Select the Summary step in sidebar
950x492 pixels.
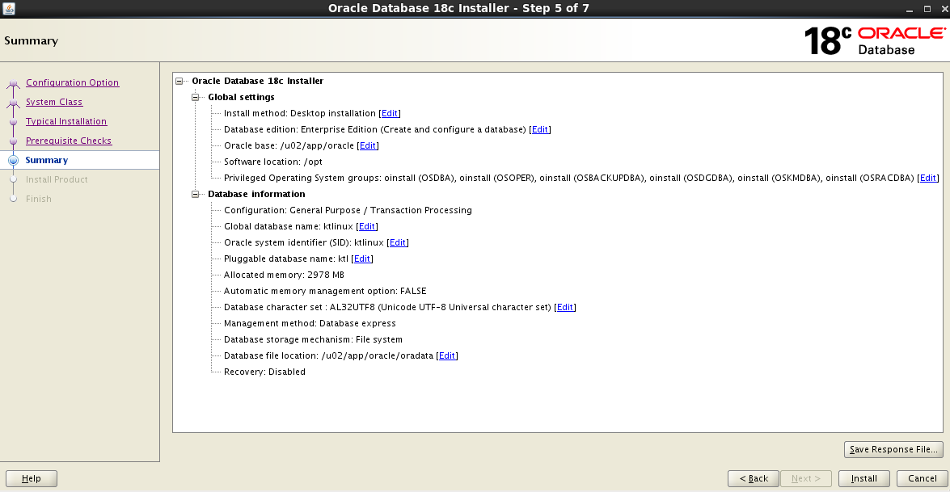(x=47, y=160)
